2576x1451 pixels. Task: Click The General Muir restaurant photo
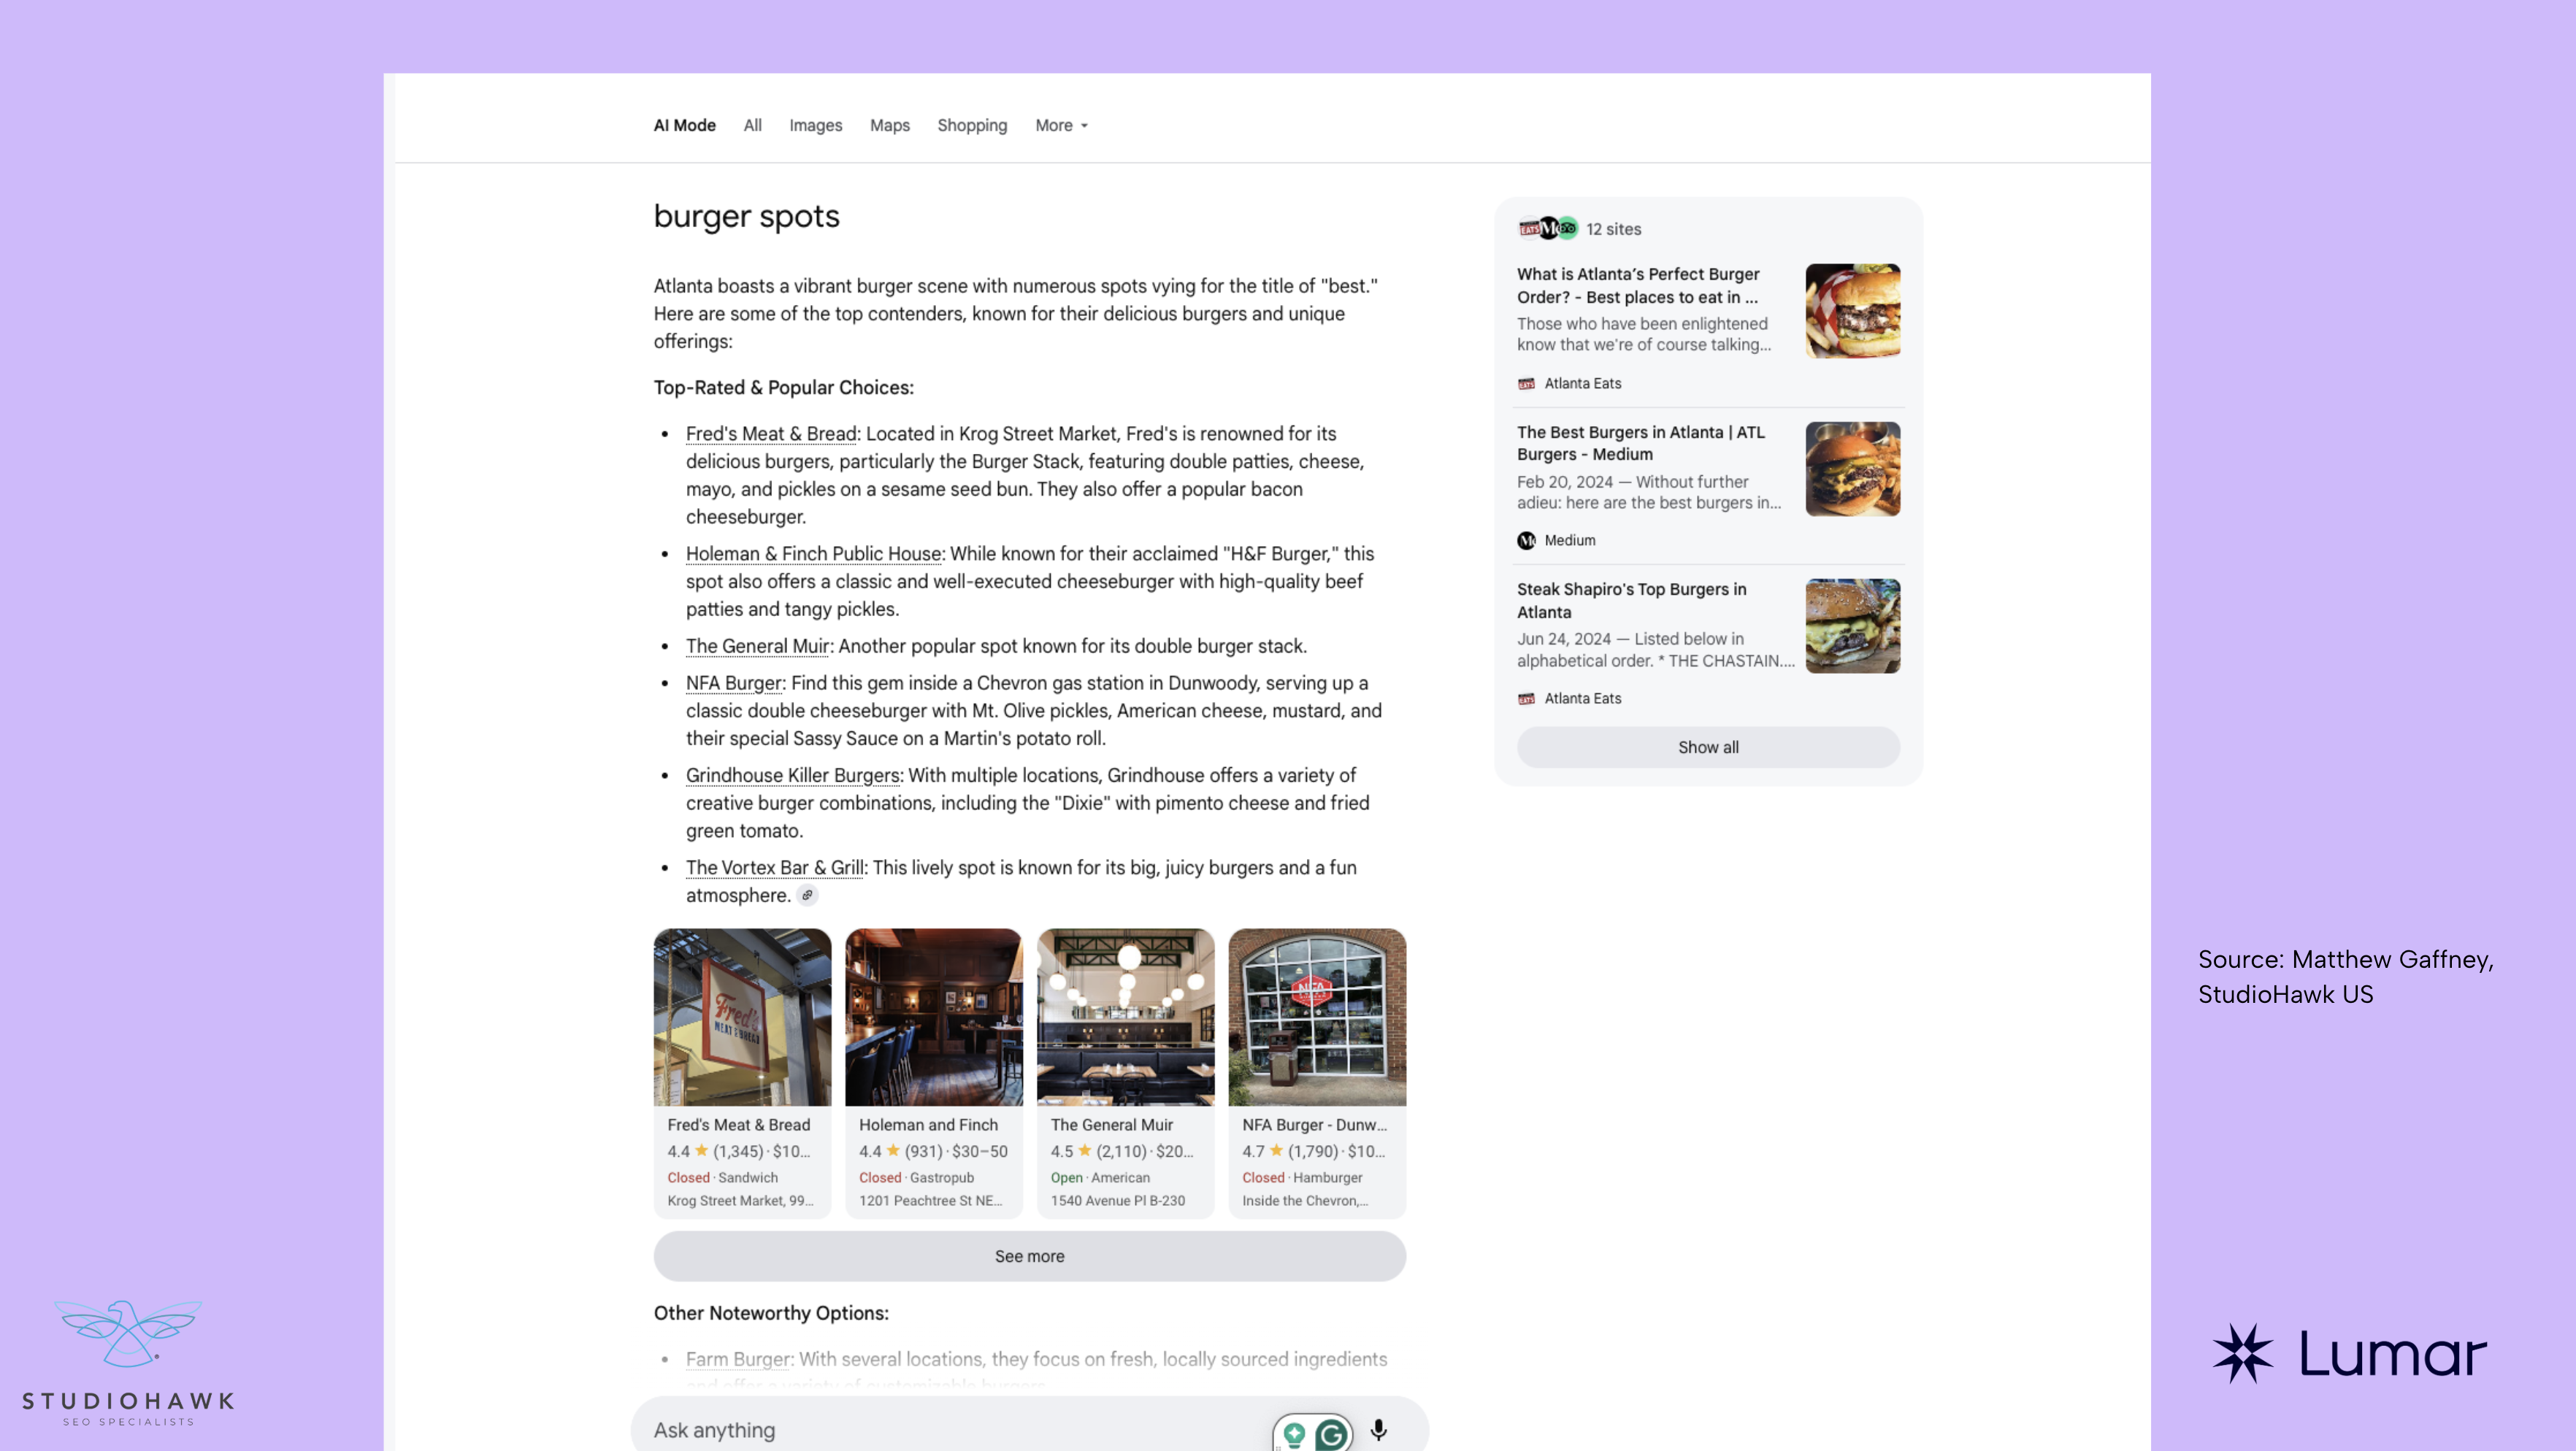coord(1125,1016)
